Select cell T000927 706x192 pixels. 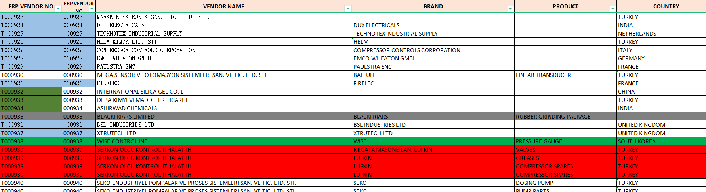click(x=31, y=50)
